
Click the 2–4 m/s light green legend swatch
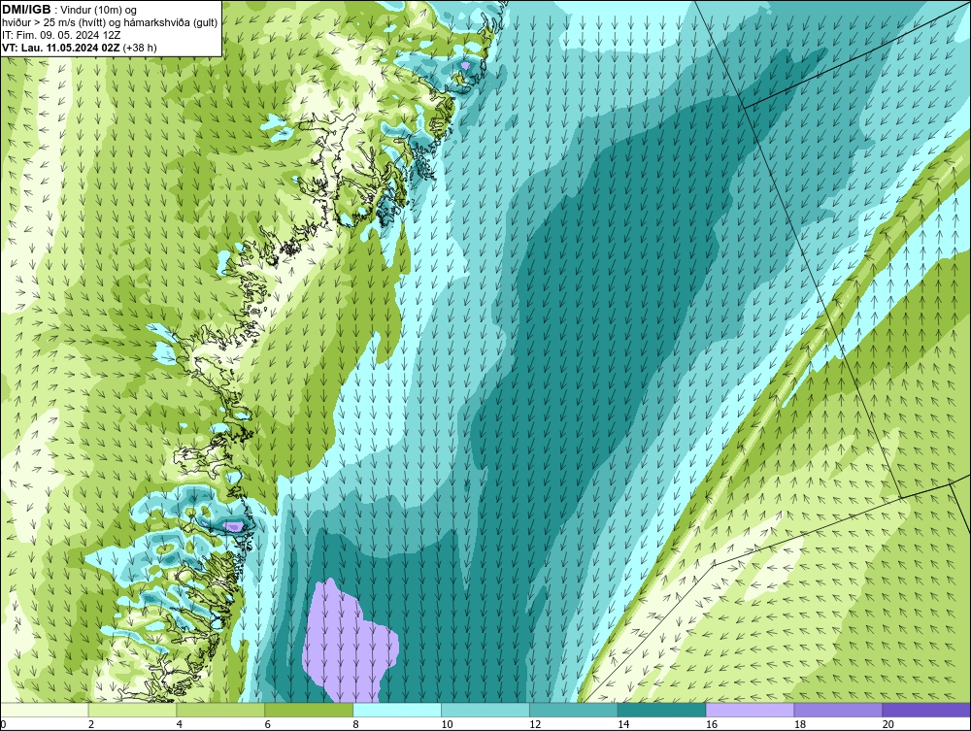pyautogui.click(x=132, y=710)
